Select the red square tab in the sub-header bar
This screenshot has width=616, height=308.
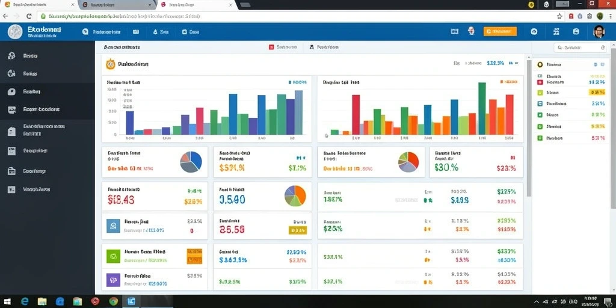[283, 47]
